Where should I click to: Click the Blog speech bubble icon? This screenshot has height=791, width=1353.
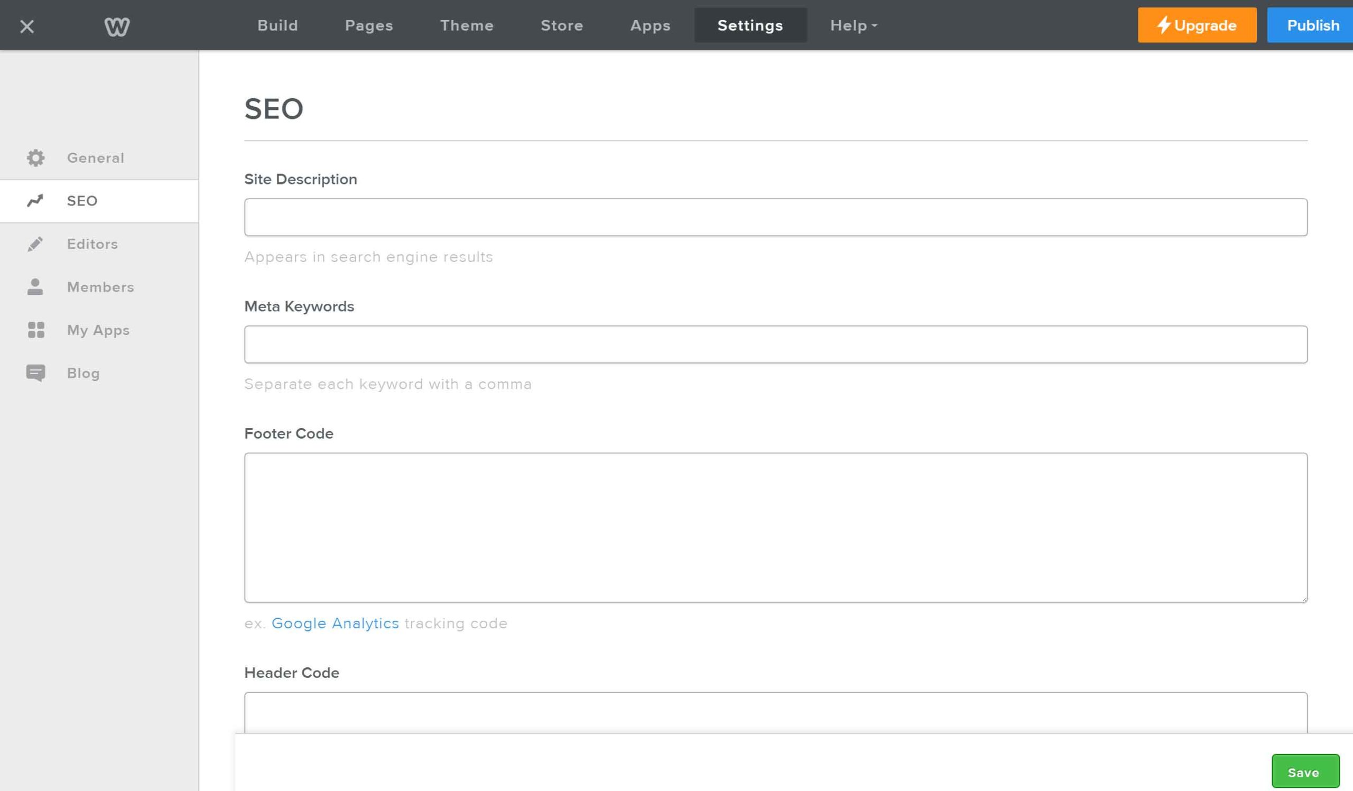[x=36, y=373]
